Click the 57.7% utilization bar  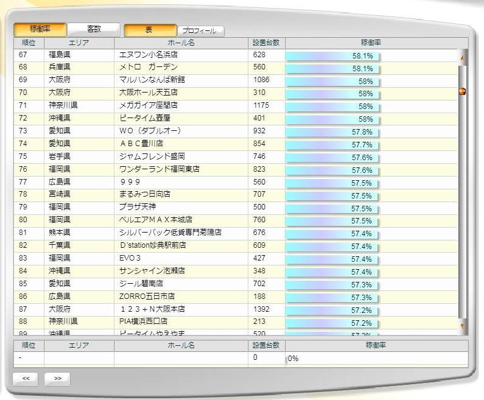pyautogui.click(x=333, y=145)
